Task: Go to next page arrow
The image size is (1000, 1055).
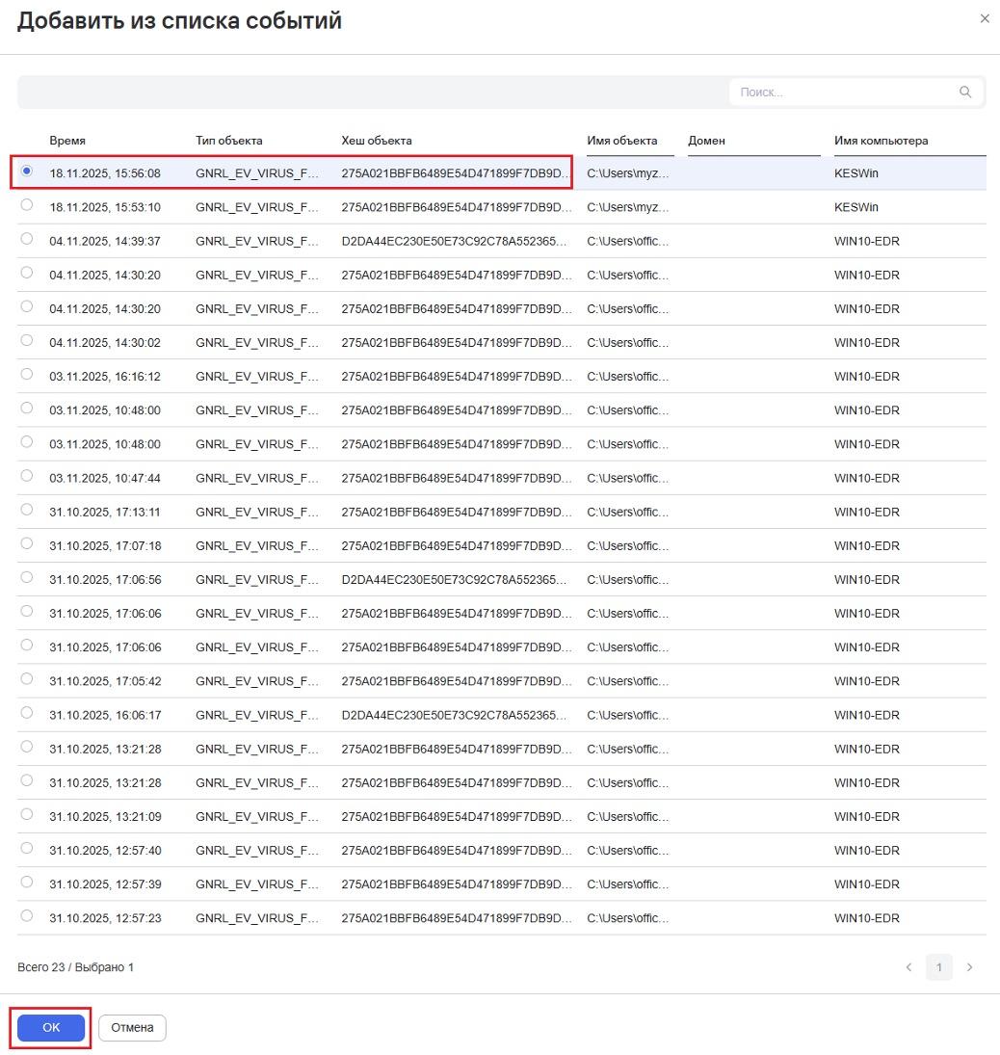Action: 970,967
